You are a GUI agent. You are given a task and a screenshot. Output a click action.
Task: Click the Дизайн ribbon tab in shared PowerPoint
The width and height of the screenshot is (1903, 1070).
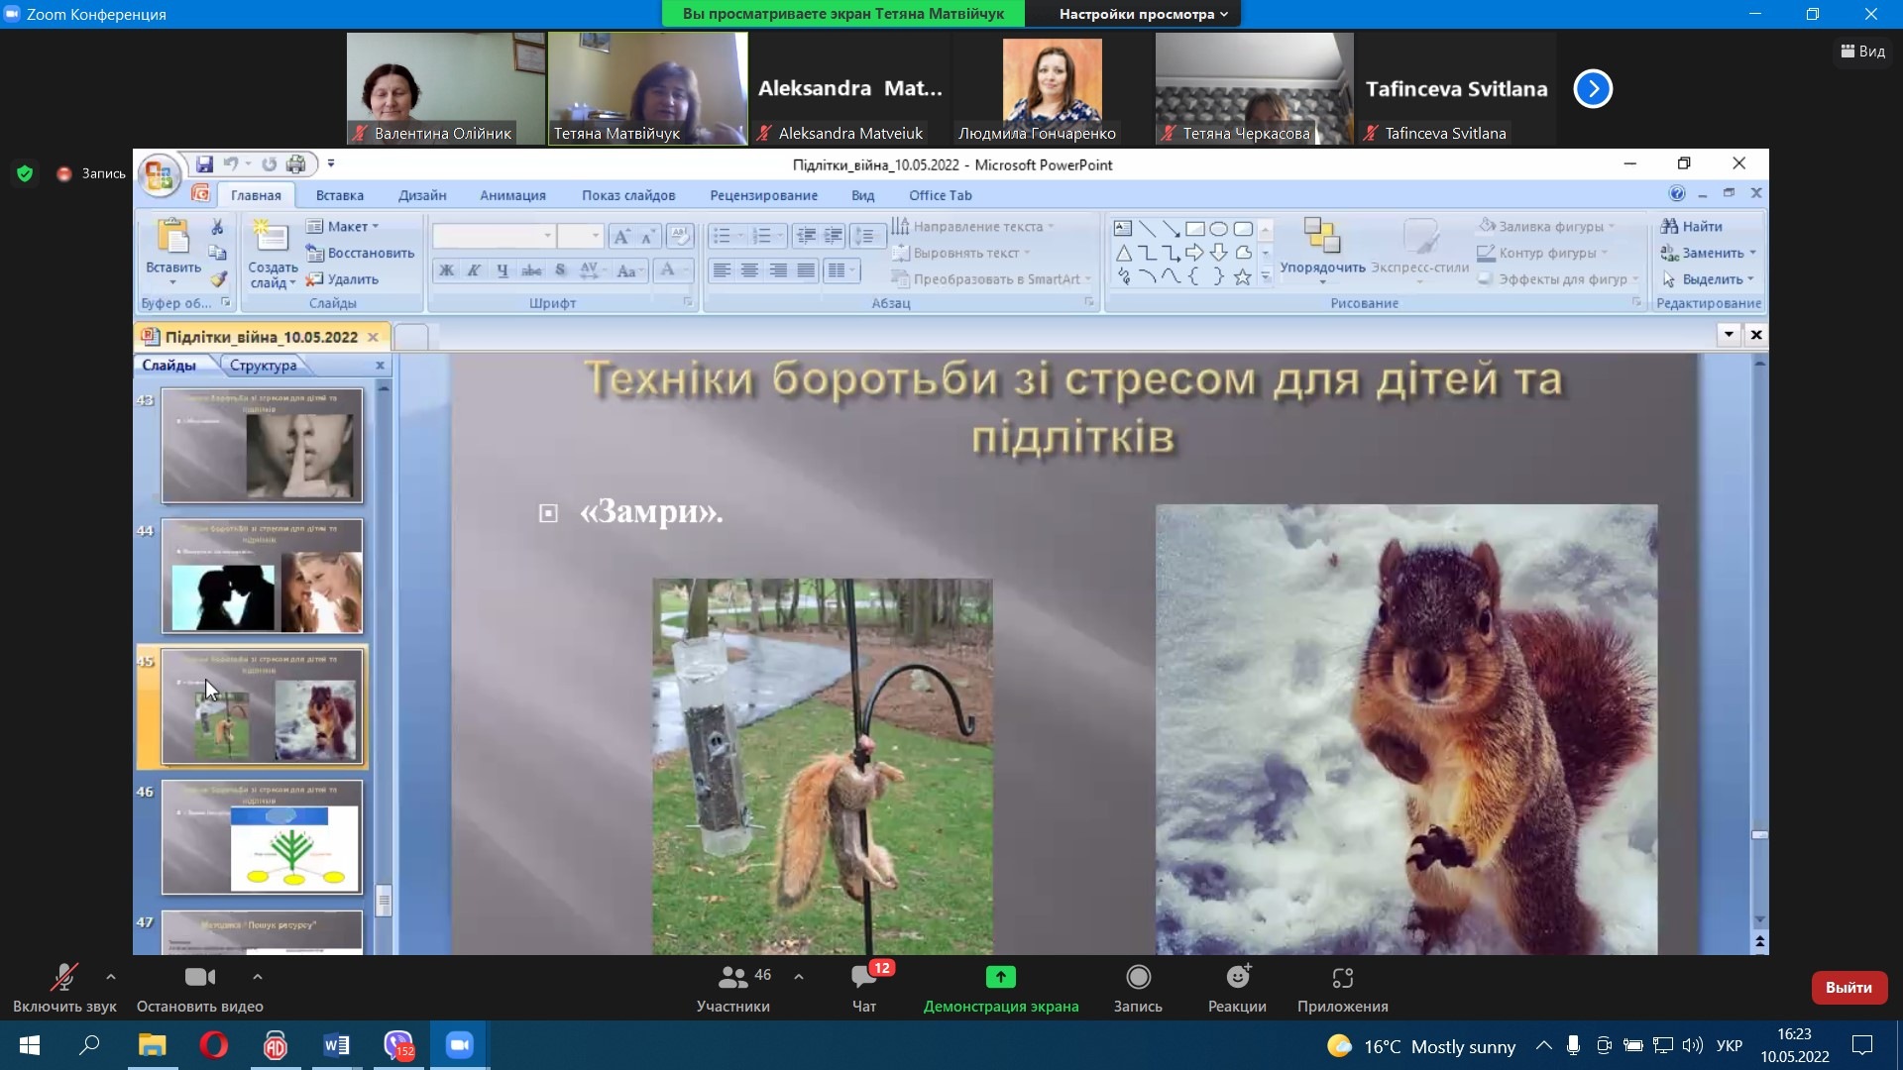(x=421, y=195)
